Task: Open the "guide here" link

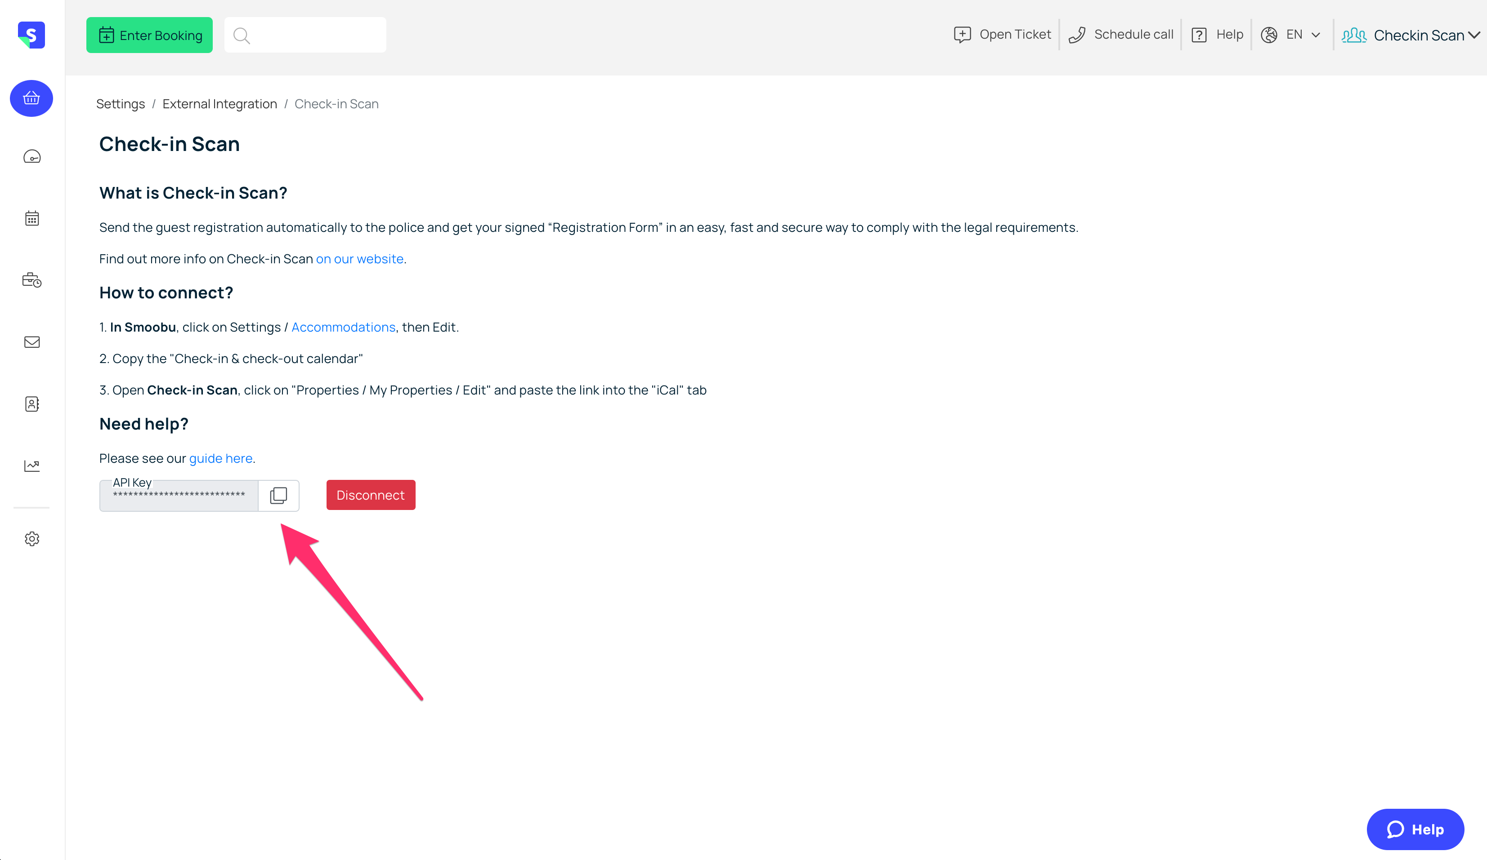Action: coord(221,459)
